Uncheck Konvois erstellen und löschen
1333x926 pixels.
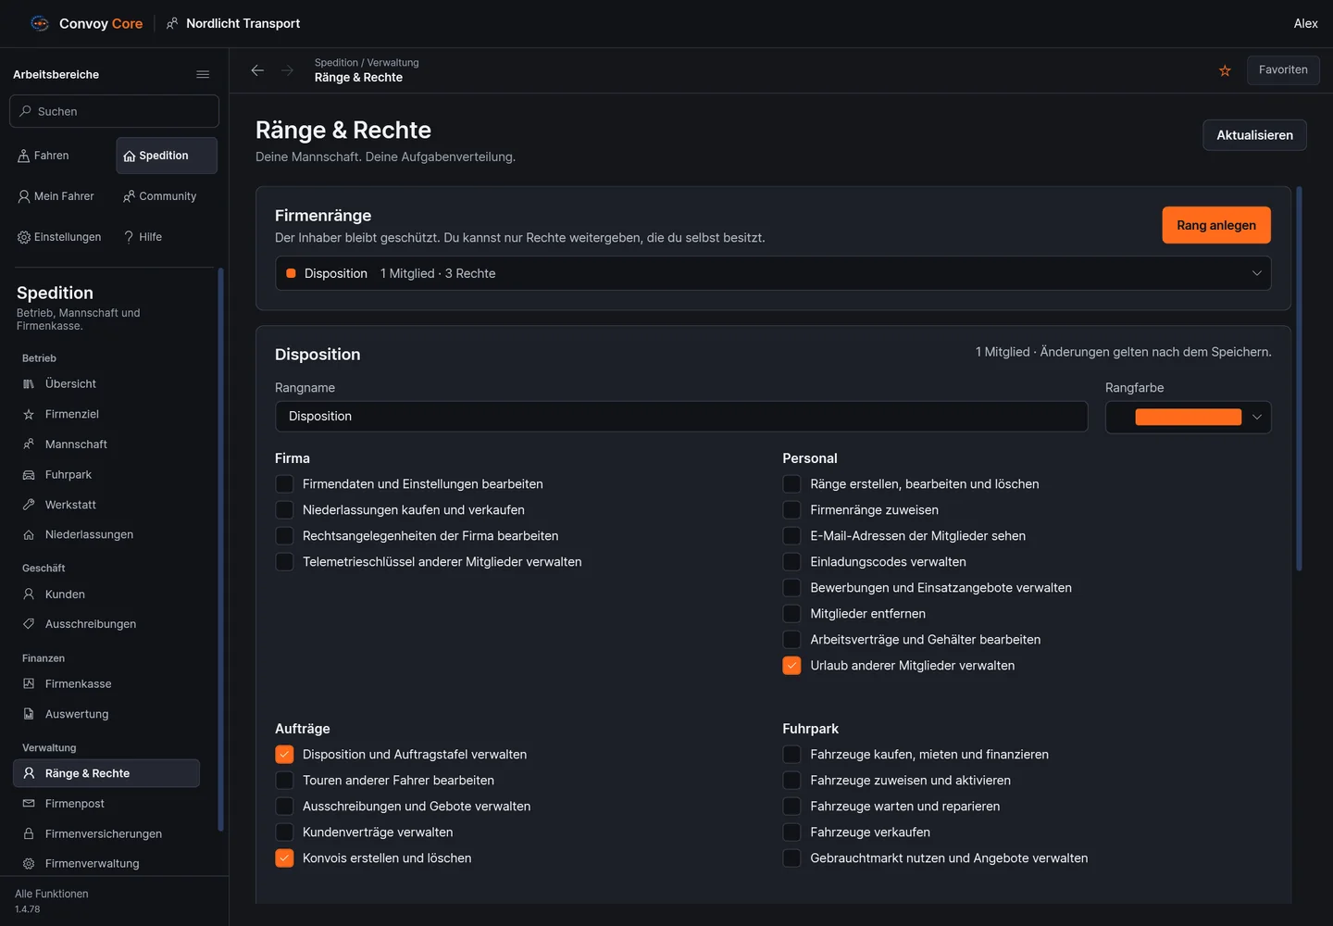coord(284,858)
